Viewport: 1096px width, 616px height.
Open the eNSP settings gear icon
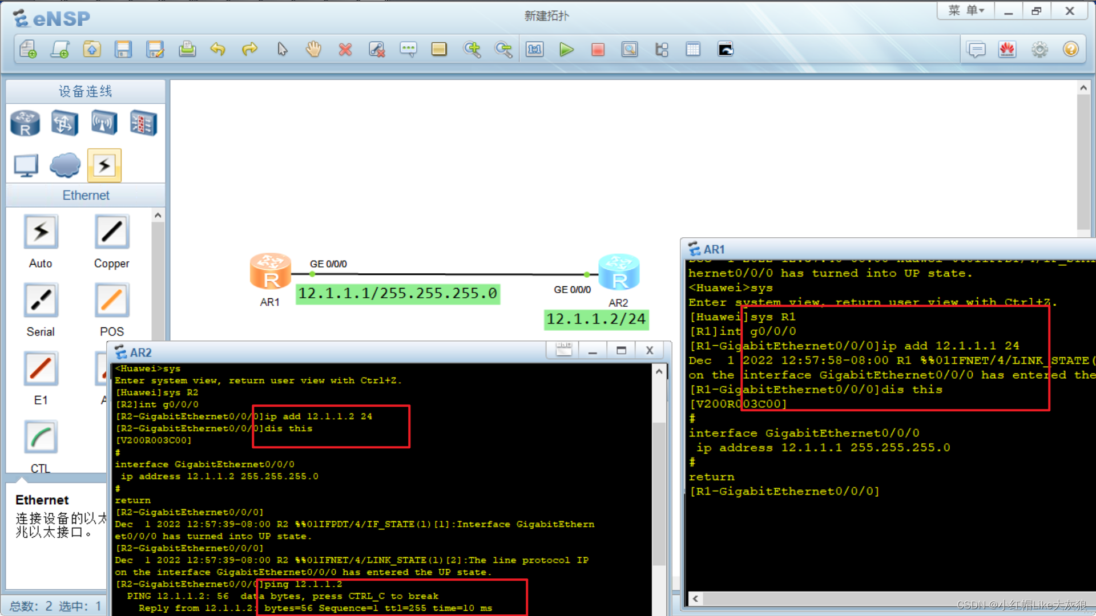pos(1039,50)
